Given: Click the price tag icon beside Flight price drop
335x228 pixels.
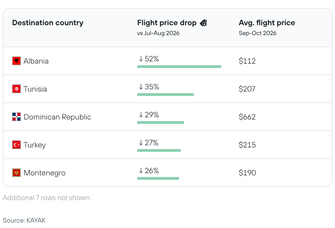Looking at the screenshot, I should (203, 23).
